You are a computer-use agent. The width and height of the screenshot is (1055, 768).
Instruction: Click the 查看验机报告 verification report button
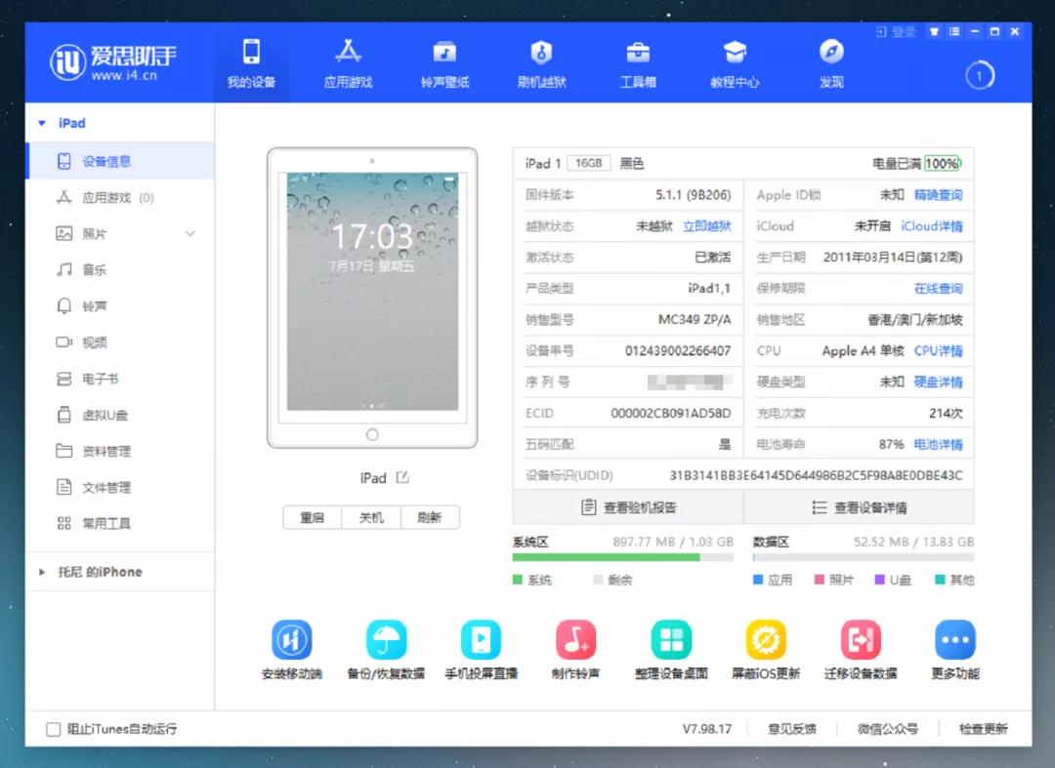click(x=630, y=505)
